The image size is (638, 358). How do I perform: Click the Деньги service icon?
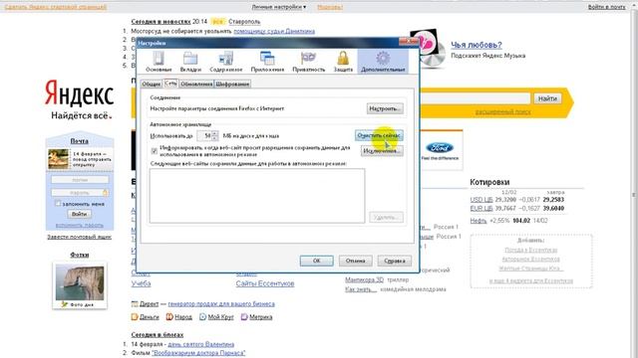[x=135, y=317]
